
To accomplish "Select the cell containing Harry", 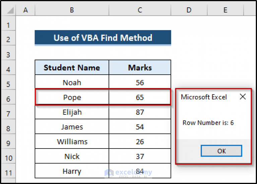I will (x=72, y=171).
